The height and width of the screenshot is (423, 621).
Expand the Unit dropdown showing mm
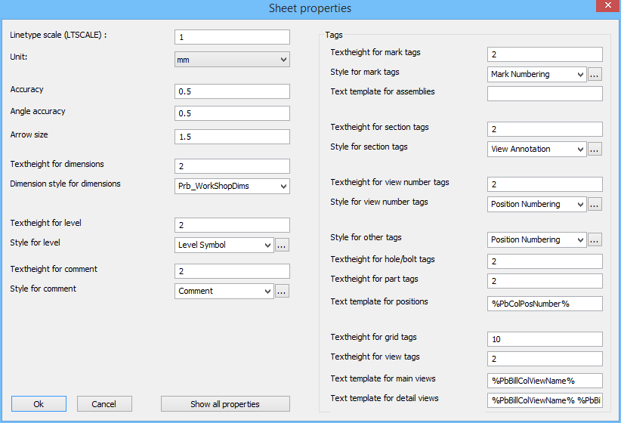click(232, 60)
